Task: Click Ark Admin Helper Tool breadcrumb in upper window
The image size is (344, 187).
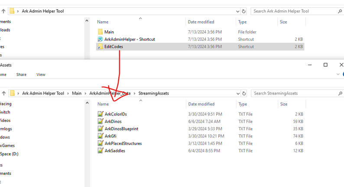Action: coord(42,11)
